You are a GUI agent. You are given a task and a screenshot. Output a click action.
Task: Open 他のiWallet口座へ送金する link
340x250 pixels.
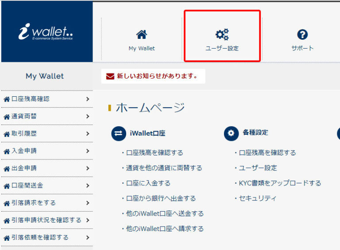[165, 213]
